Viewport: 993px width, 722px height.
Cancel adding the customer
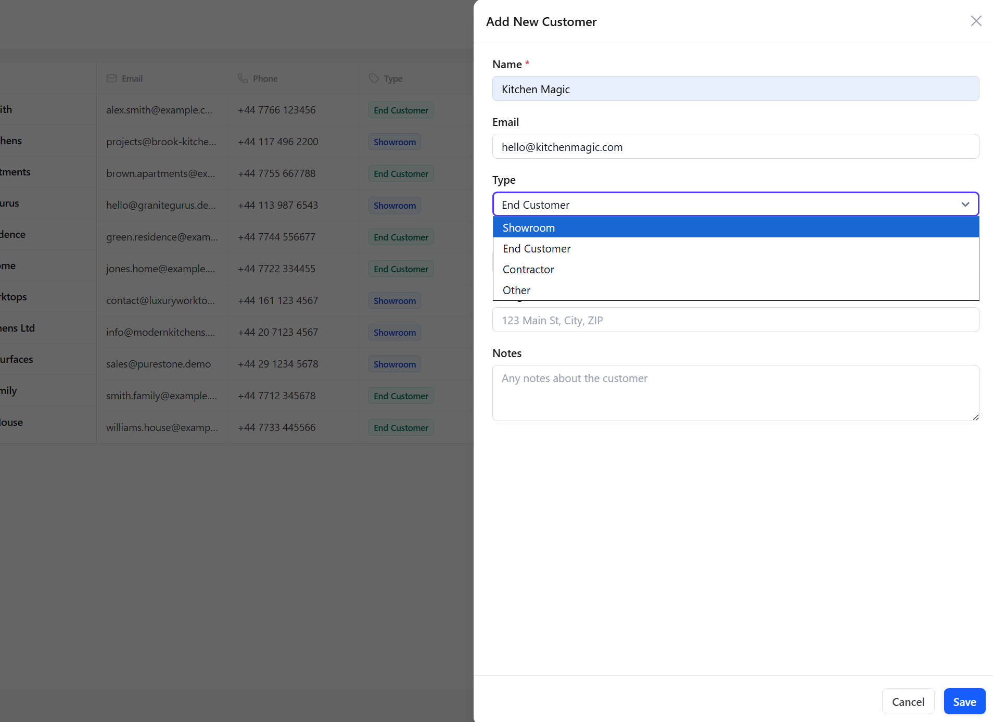pos(908,702)
